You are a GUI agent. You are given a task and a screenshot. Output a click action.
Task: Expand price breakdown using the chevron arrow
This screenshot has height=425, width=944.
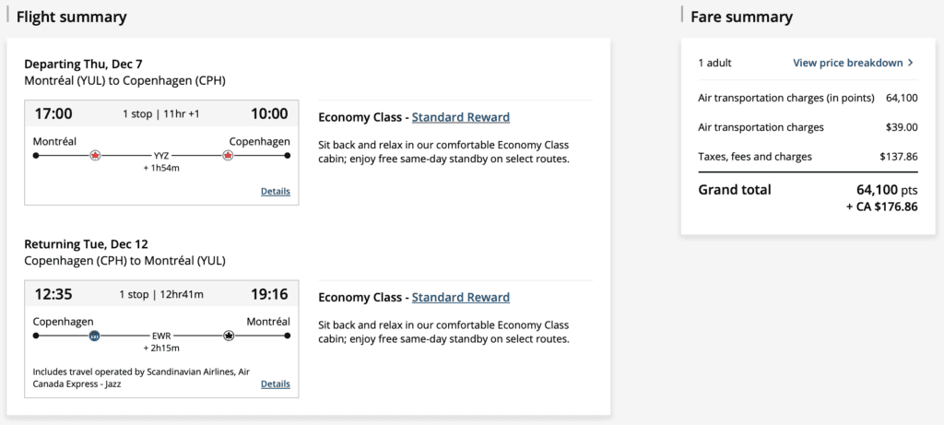pyautogui.click(x=911, y=63)
